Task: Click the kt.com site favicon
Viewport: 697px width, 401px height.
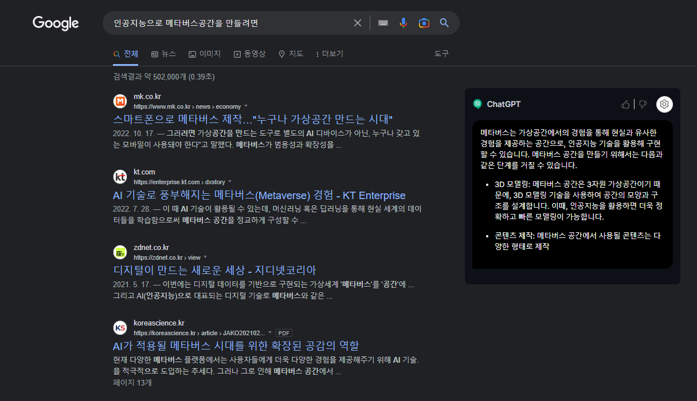Action: pyautogui.click(x=120, y=177)
